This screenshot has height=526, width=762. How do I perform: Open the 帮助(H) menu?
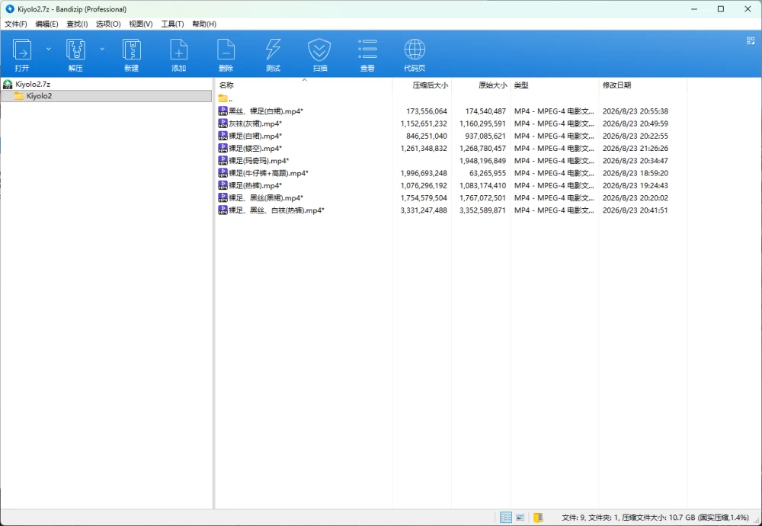(x=204, y=24)
